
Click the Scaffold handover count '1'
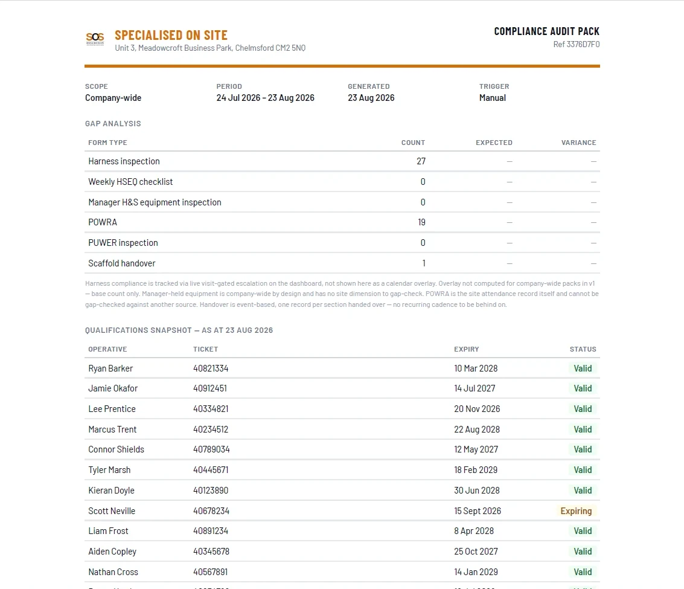pos(424,263)
